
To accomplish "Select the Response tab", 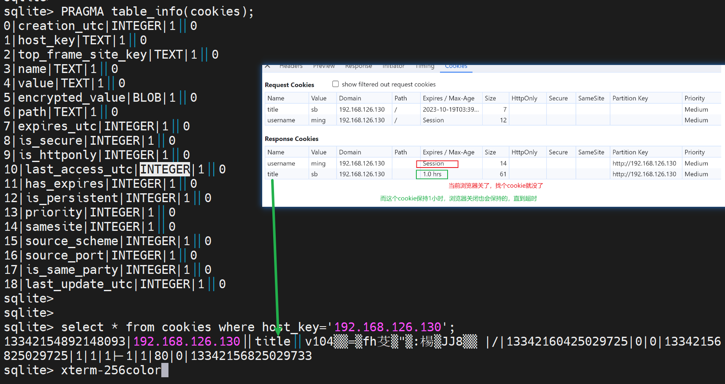I will click(358, 67).
